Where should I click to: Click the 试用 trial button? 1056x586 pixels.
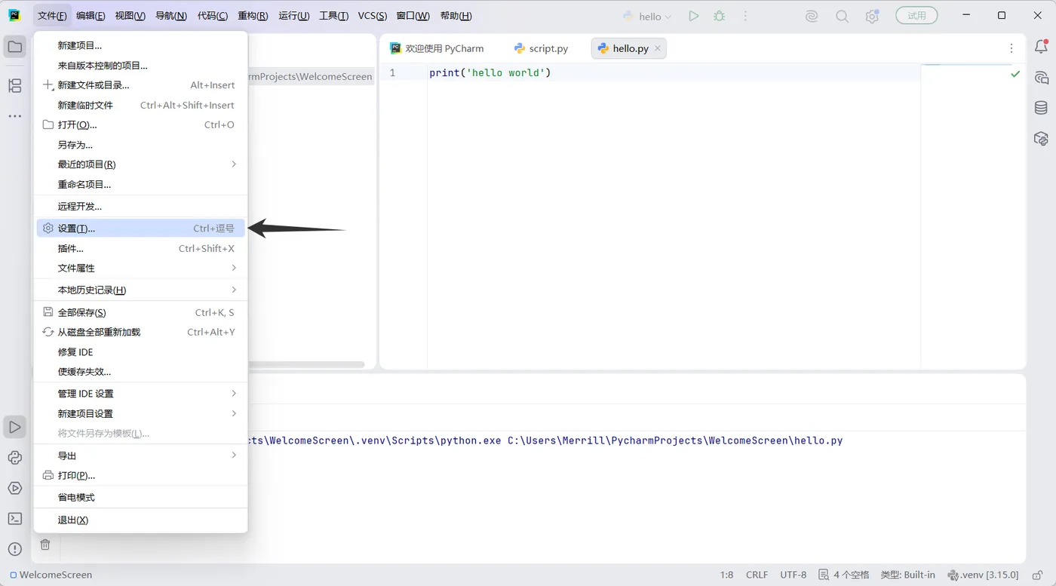916,15
